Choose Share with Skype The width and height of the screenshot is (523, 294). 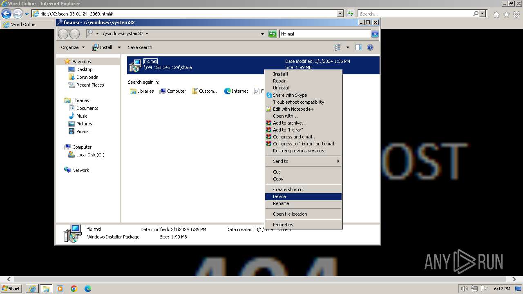[303, 95]
